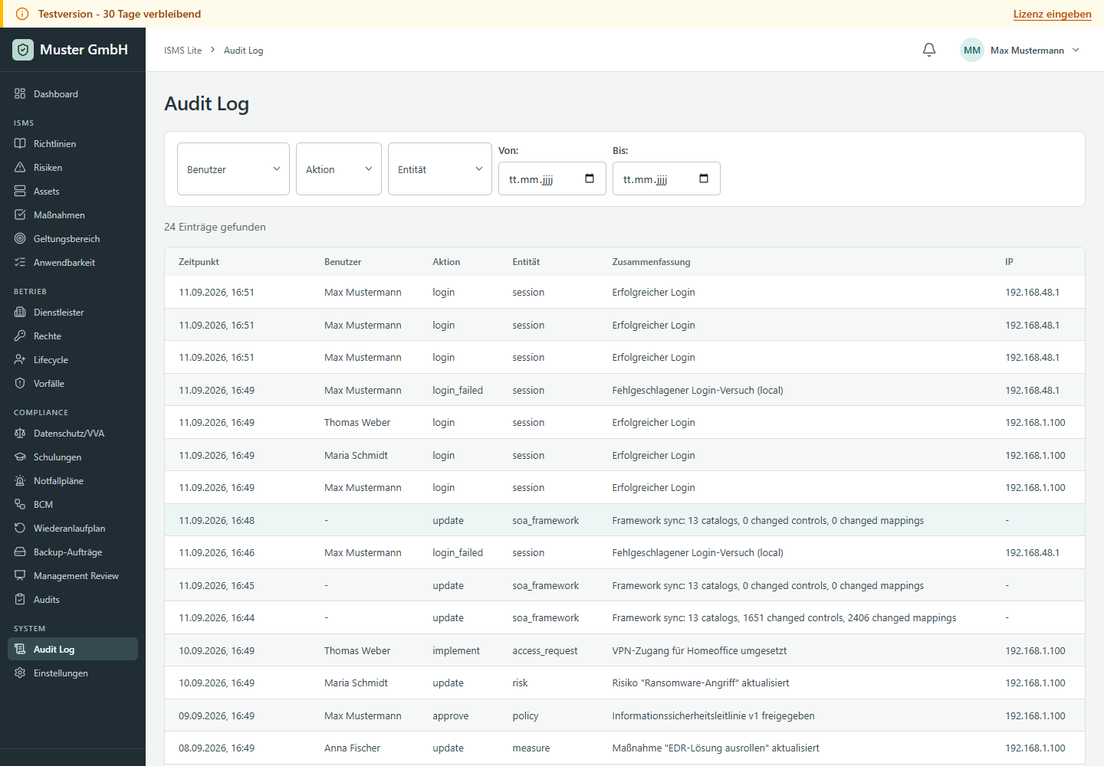1104x766 pixels.
Task: Click the trial version info icon
Action: pyautogui.click(x=22, y=14)
